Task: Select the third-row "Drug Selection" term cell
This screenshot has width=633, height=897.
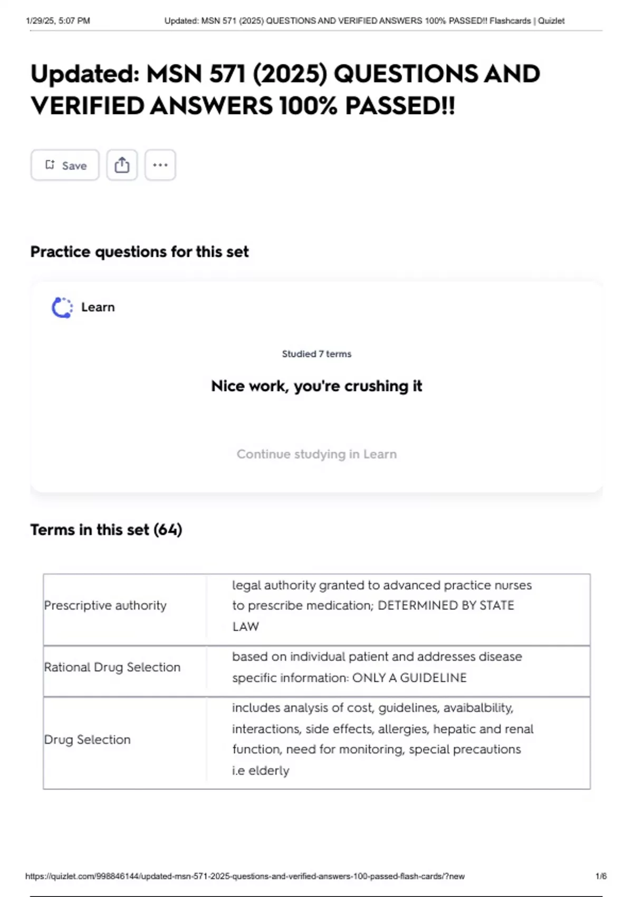Action: pyautogui.click(x=87, y=739)
